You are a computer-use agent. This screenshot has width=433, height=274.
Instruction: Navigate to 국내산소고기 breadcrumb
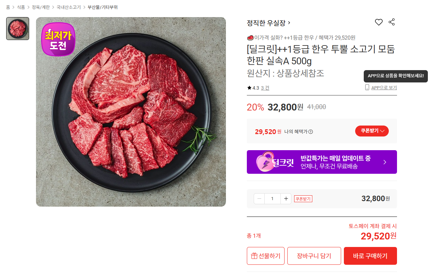69,7
